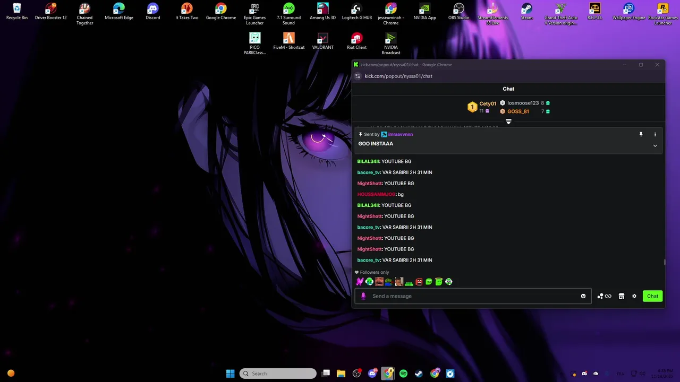
Task: Launch Driver Booster 12 from desktop
Action: (x=51, y=12)
